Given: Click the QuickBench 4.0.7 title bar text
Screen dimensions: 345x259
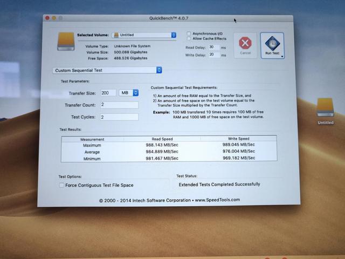Looking at the screenshot, I should click(x=169, y=18).
